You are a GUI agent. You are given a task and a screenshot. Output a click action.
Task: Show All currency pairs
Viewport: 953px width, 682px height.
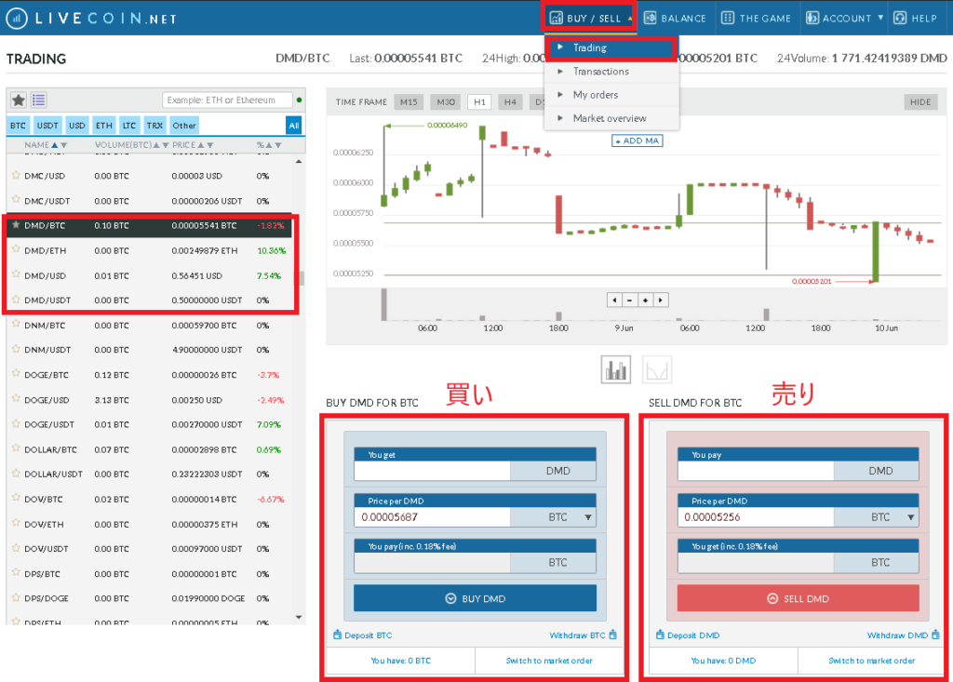tap(294, 126)
